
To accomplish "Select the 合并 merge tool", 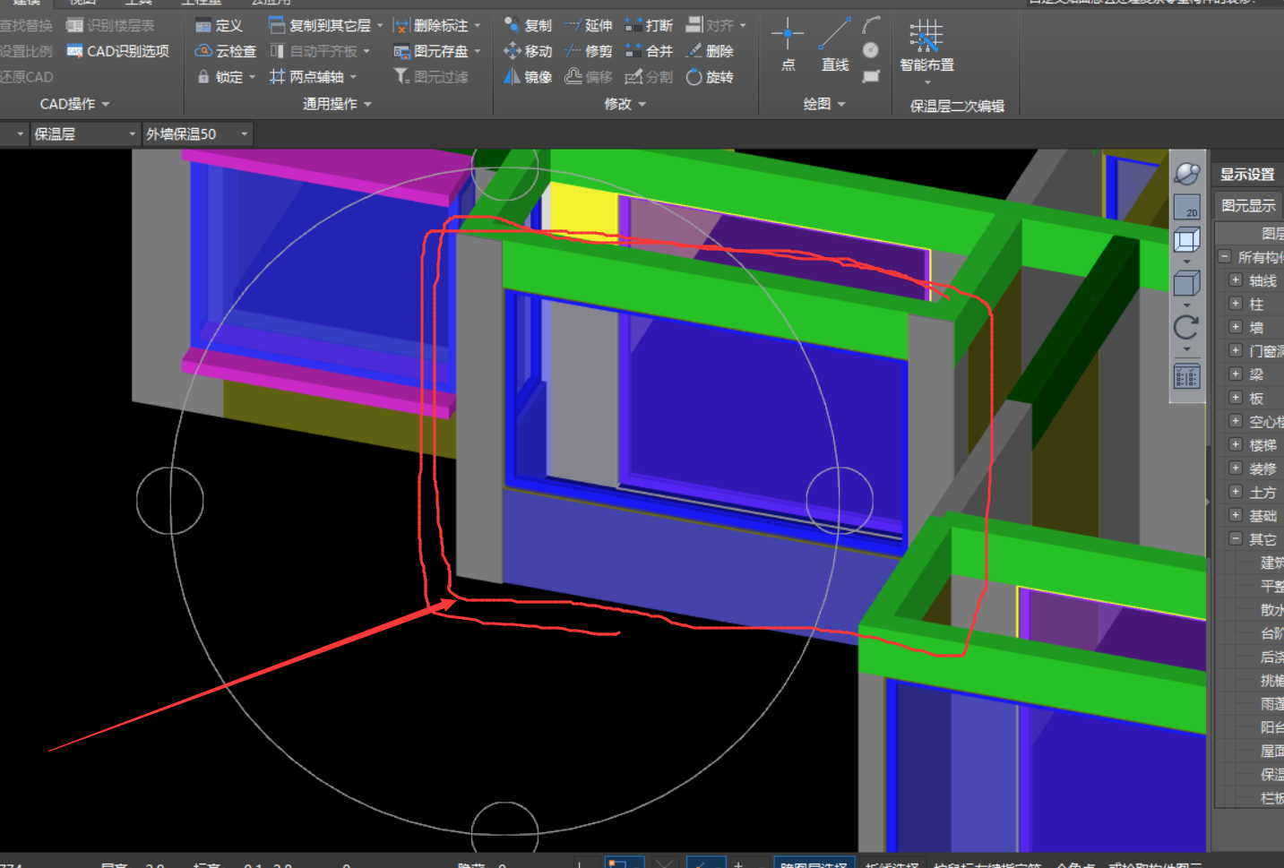I will [x=649, y=51].
